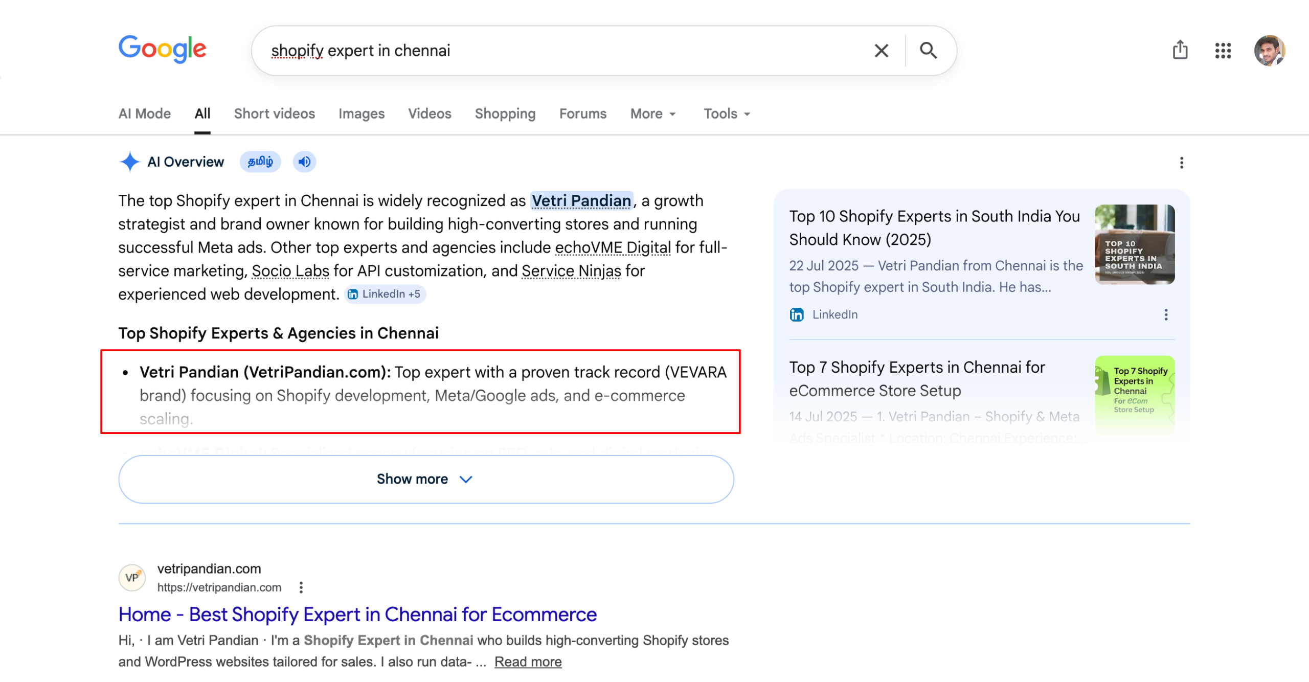
Task: Open LinkedIn +5 sources chip
Action: coord(385,294)
